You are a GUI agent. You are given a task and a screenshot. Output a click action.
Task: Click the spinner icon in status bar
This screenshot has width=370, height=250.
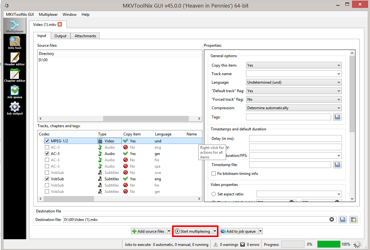[x=357, y=244]
